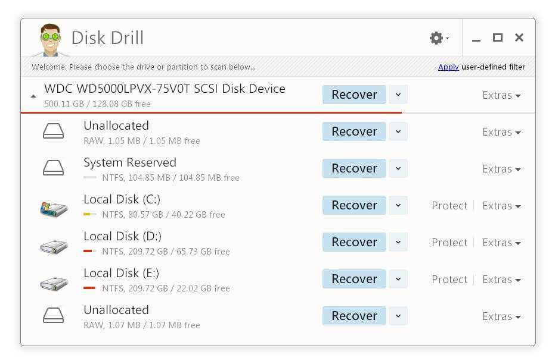Click the System Reserved partition icon
555x364 pixels.
[53, 168]
